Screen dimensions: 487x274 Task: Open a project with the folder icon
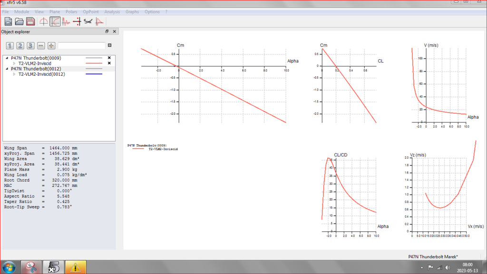(19, 21)
